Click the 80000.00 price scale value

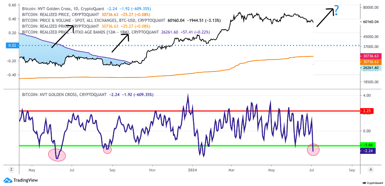(371, 7)
